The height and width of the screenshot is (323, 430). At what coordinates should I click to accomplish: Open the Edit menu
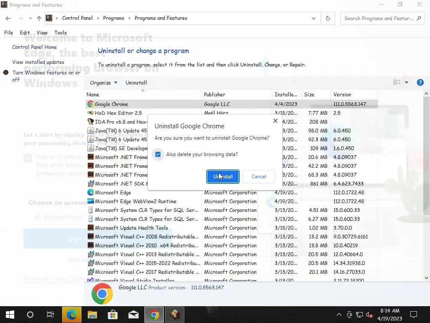pos(24,33)
